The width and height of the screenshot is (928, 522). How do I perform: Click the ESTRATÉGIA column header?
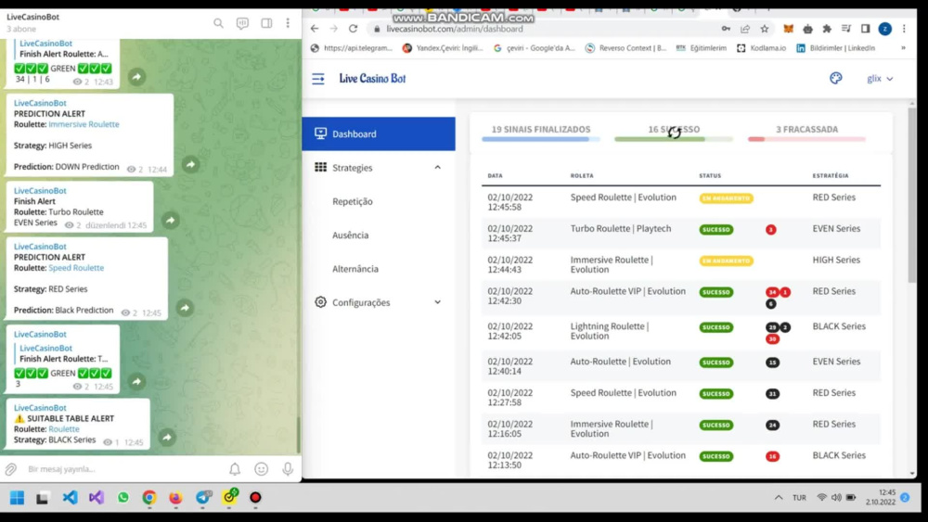[831, 175]
